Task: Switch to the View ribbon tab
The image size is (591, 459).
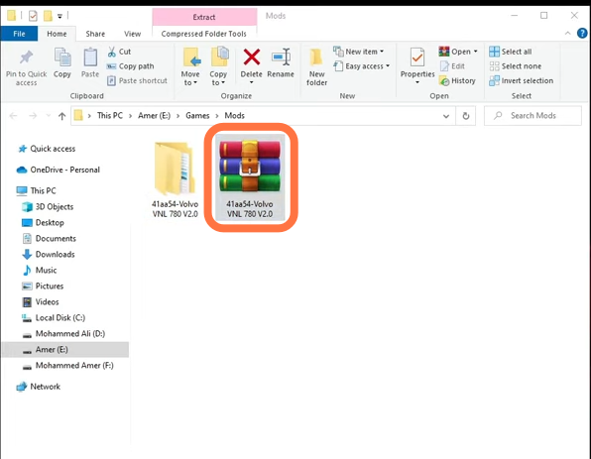Action: point(132,34)
